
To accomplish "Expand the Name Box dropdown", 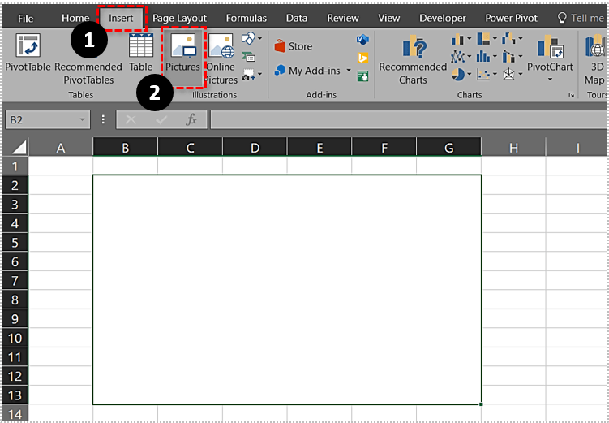I will 83,120.
